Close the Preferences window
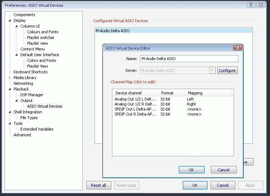270x196 pixels. click(x=261, y=5)
